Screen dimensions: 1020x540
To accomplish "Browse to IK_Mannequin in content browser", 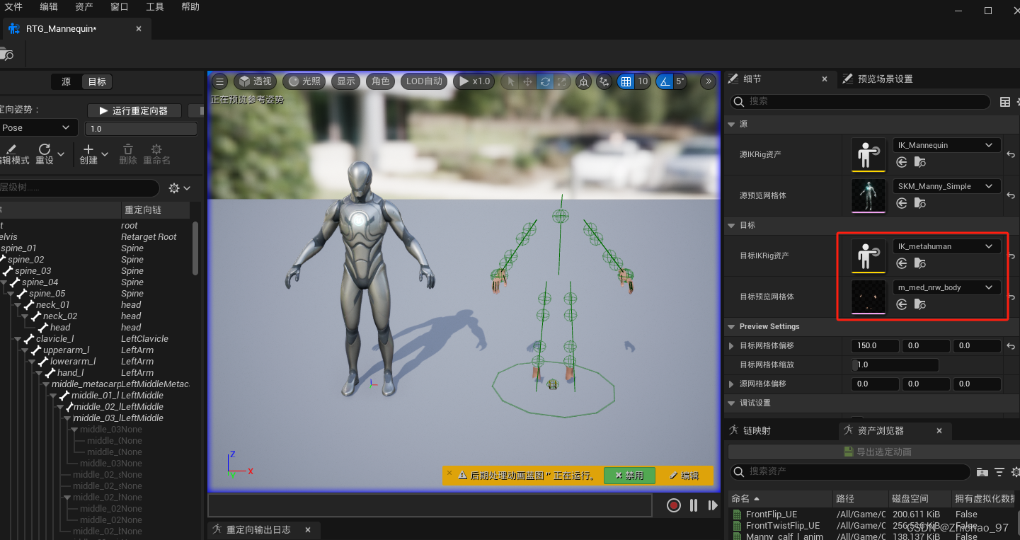I will [x=919, y=162].
